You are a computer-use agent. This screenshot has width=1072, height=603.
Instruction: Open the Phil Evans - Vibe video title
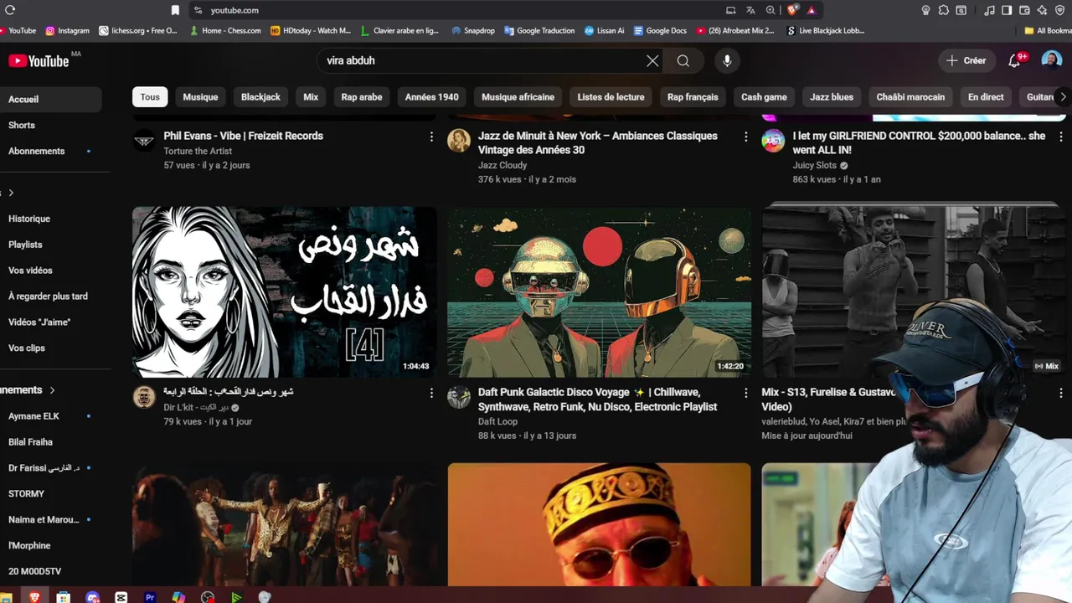tap(243, 136)
